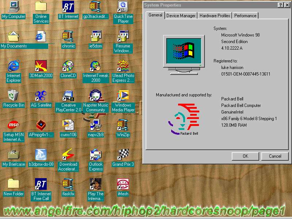Launch the Grand Prix 3 shortcut
This screenshot has height=219, width=292.
pyautogui.click(x=123, y=155)
